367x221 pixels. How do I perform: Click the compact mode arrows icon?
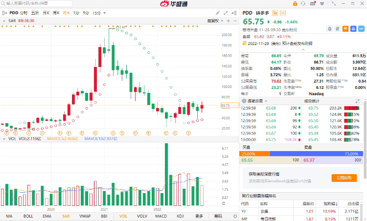pyautogui.click(x=334, y=3)
